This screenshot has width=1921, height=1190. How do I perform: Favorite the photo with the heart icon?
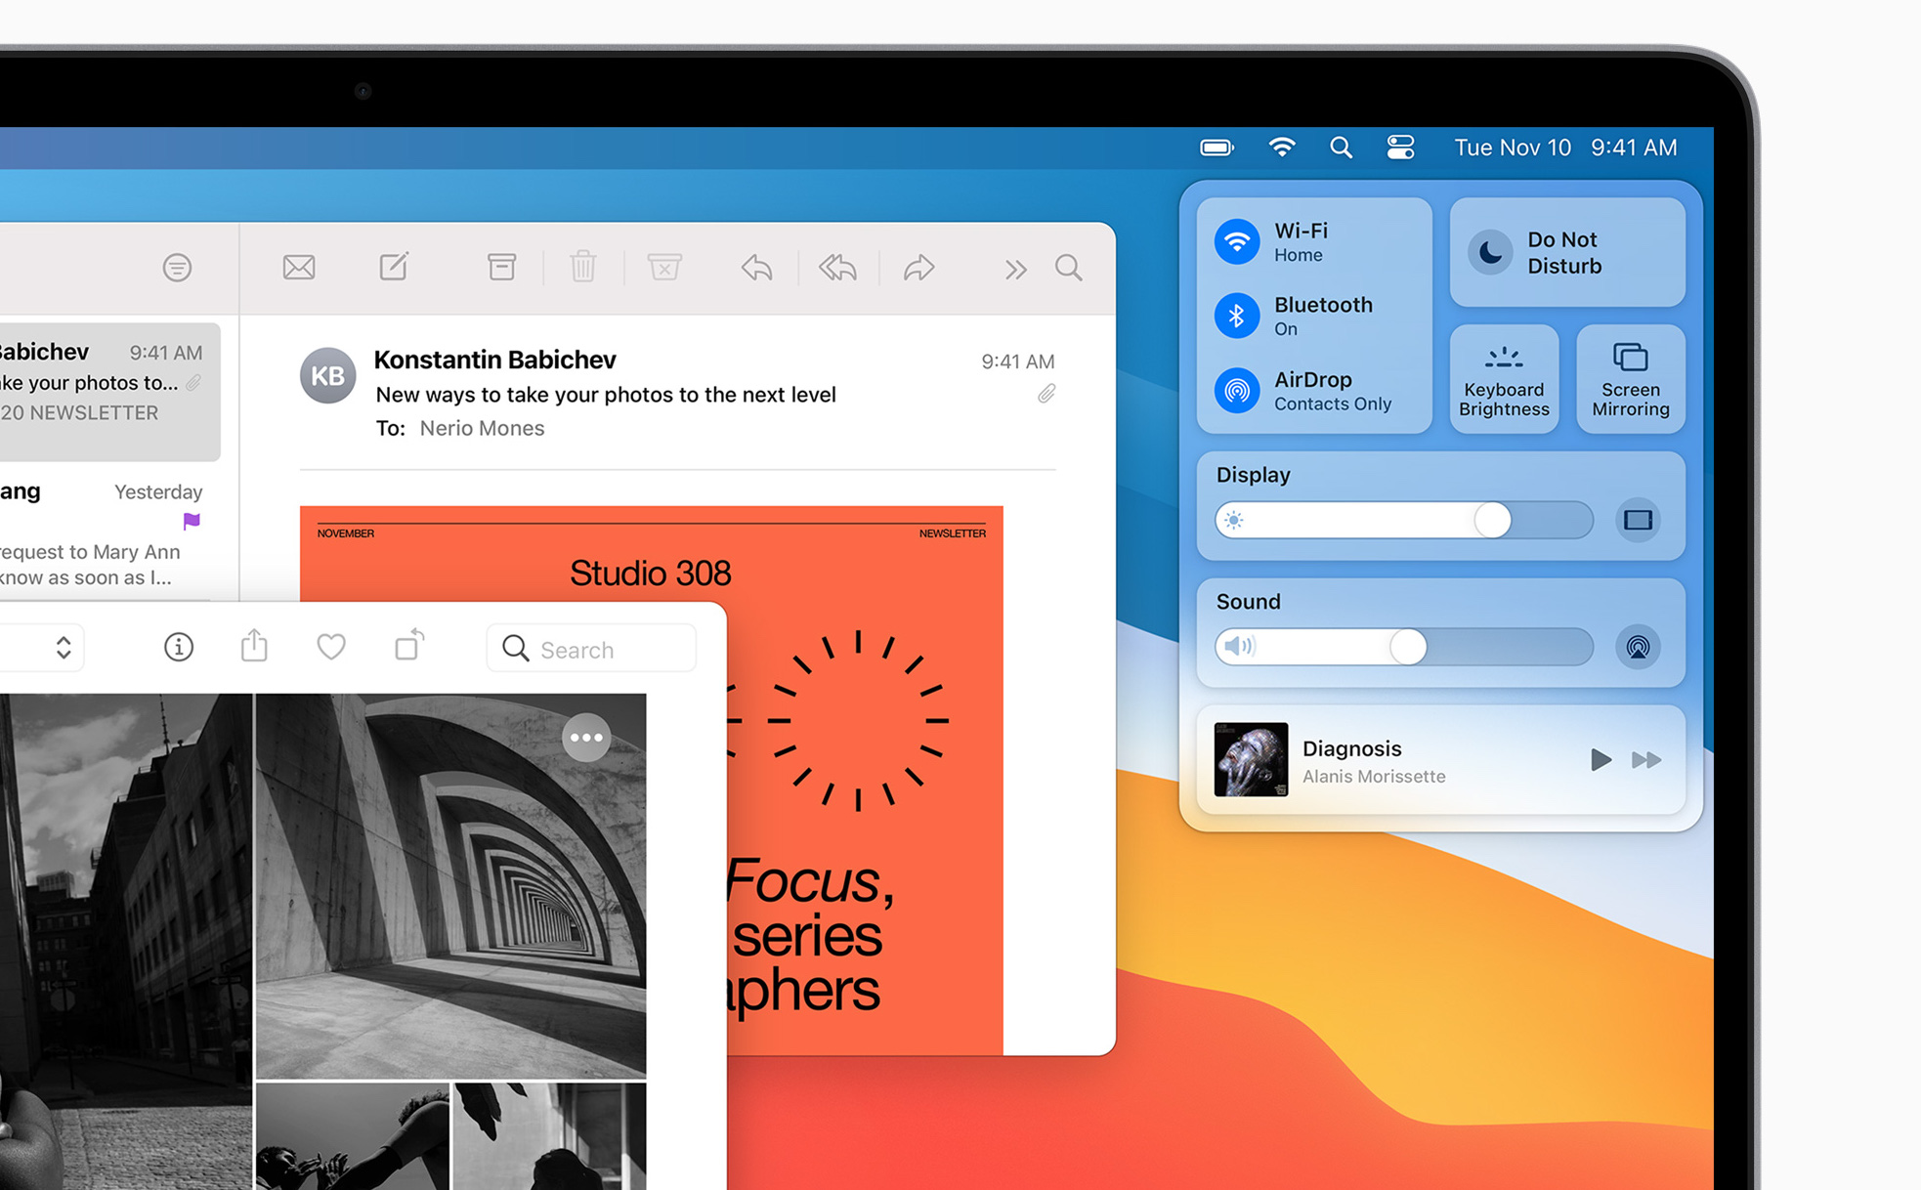[331, 647]
